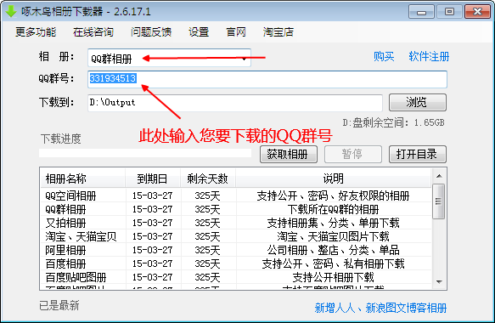The image size is (495, 323).
Task: Click the 下载到 path input field
Action: pyautogui.click(x=235, y=103)
